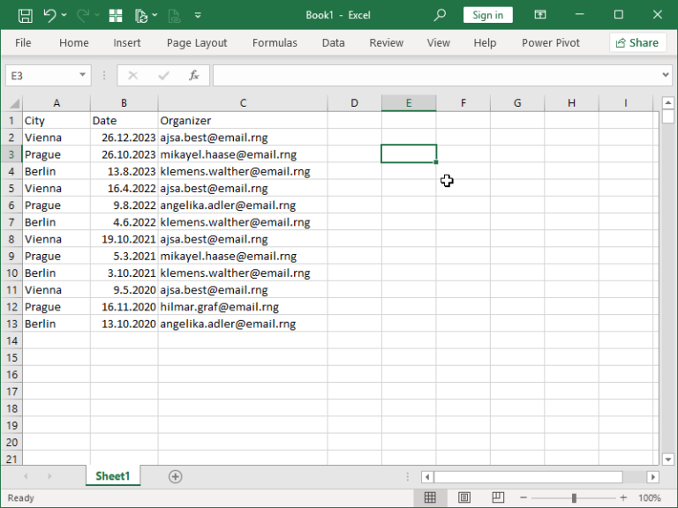Open the Search magnifier in title bar
Image resolution: width=678 pixels, height=508 pixels.
[440, 15]
